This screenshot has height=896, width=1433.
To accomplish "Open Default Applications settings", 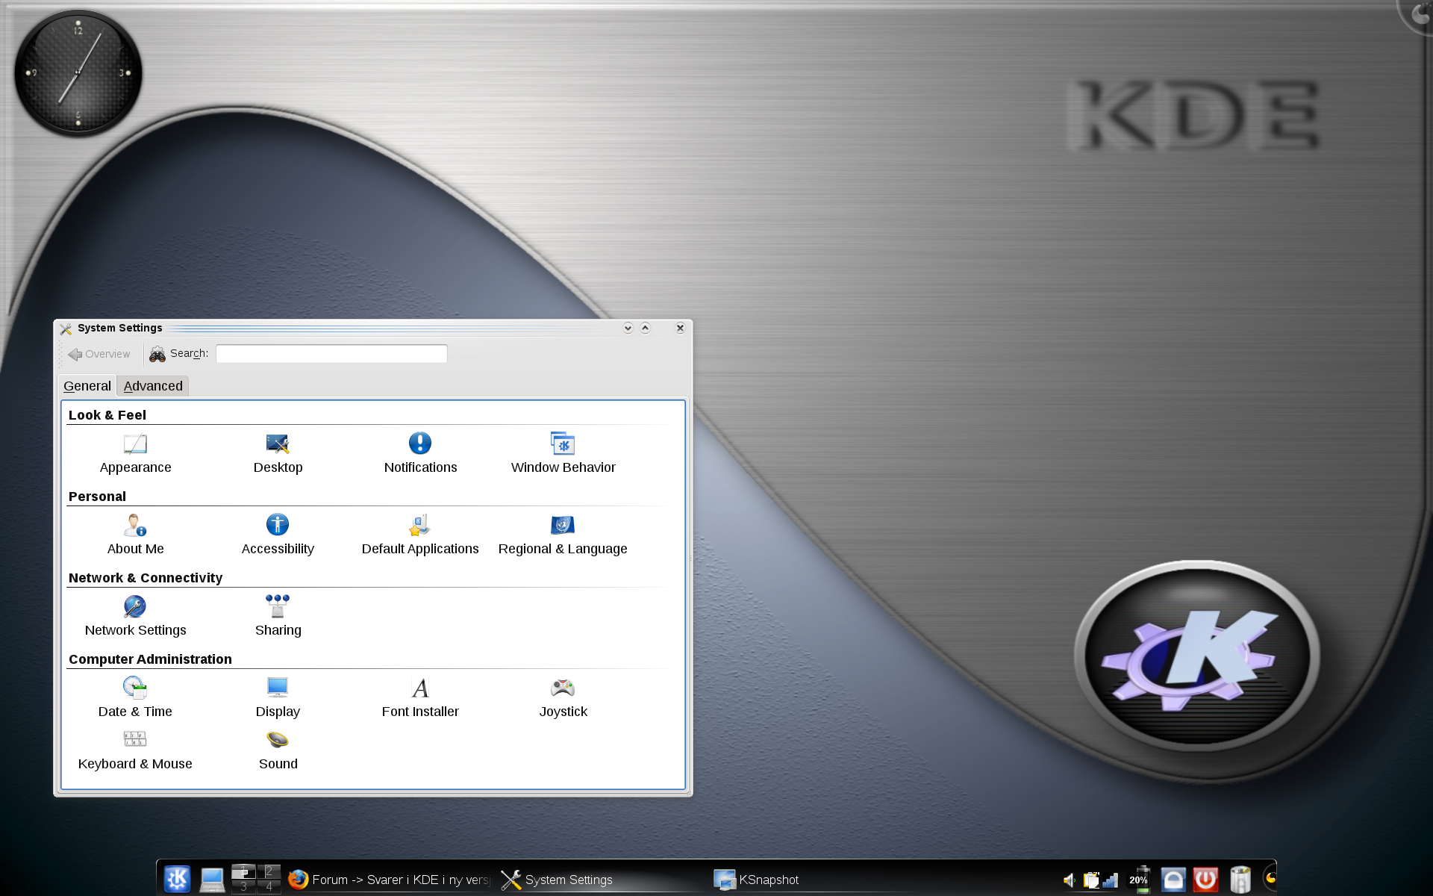I will pos(420,535).
